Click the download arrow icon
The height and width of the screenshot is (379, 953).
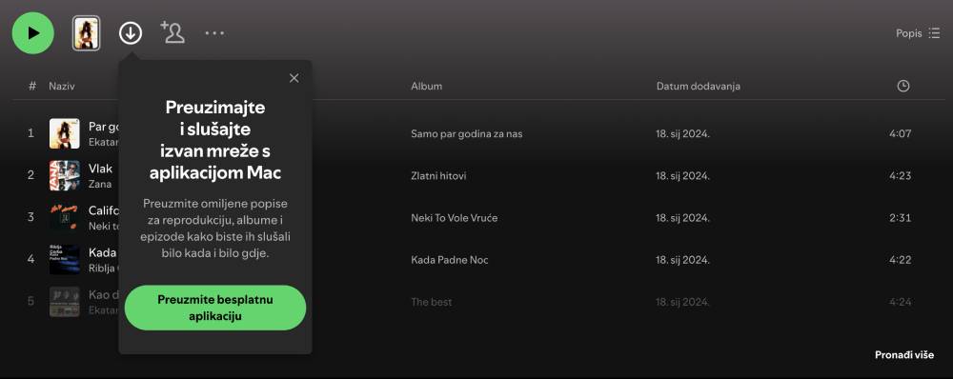[130, 32]
